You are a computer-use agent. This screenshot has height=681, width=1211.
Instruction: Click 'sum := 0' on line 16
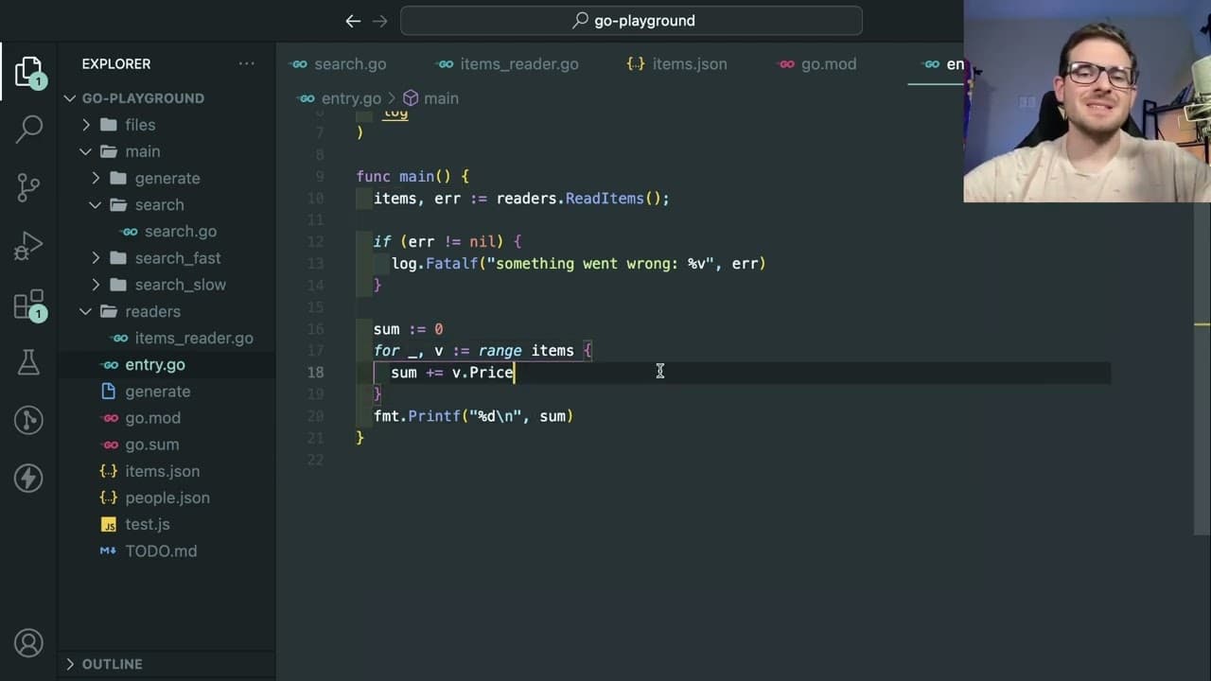pos(408,329)
